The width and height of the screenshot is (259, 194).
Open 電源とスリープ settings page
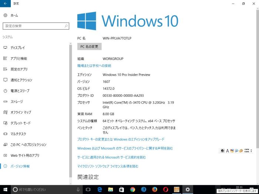tap(20, 91)
